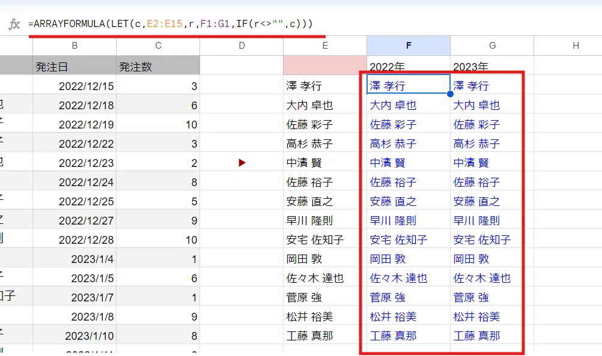Click quantity cell next to 2022/12/15
This screenshot has width=602, height=356.
click(158, 85)
